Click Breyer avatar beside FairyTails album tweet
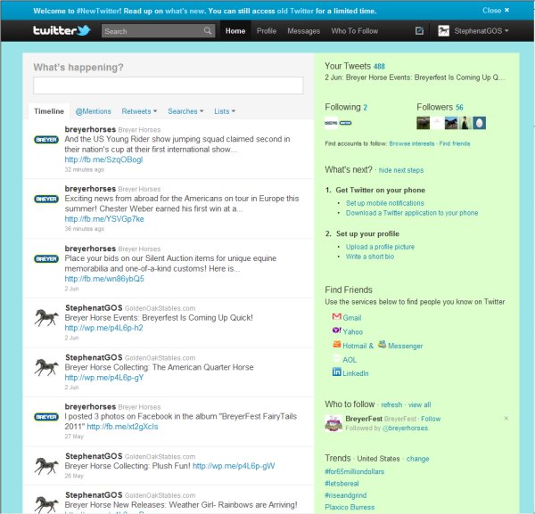Viewport: 535px width, 514px height. [46, 417]
